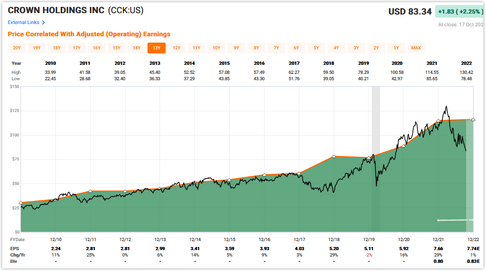Image resolution: width=486 pixels, height=271 pixels.
Task: Pick the MAX chart range
Action: point(416,48)
